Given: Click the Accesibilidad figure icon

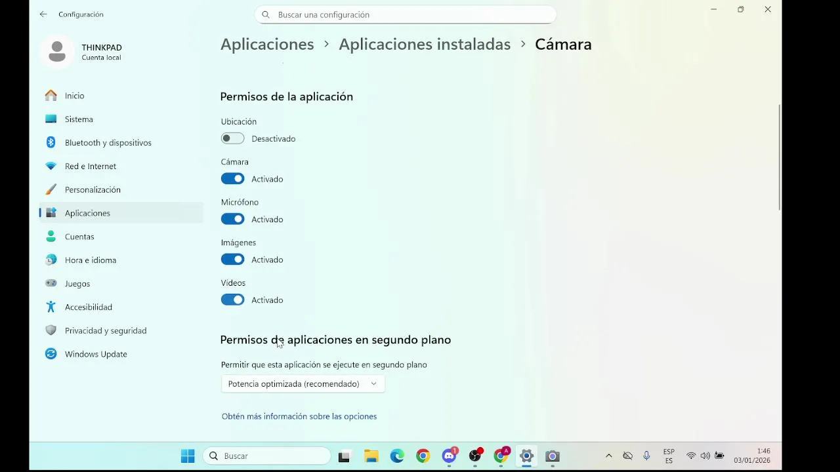Looking at the screenshot, I should 51,307.
